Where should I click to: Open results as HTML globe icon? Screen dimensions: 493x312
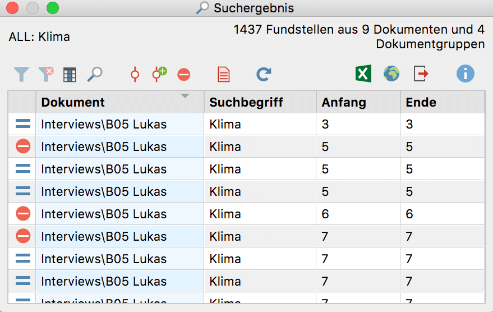tap(391, 74)
